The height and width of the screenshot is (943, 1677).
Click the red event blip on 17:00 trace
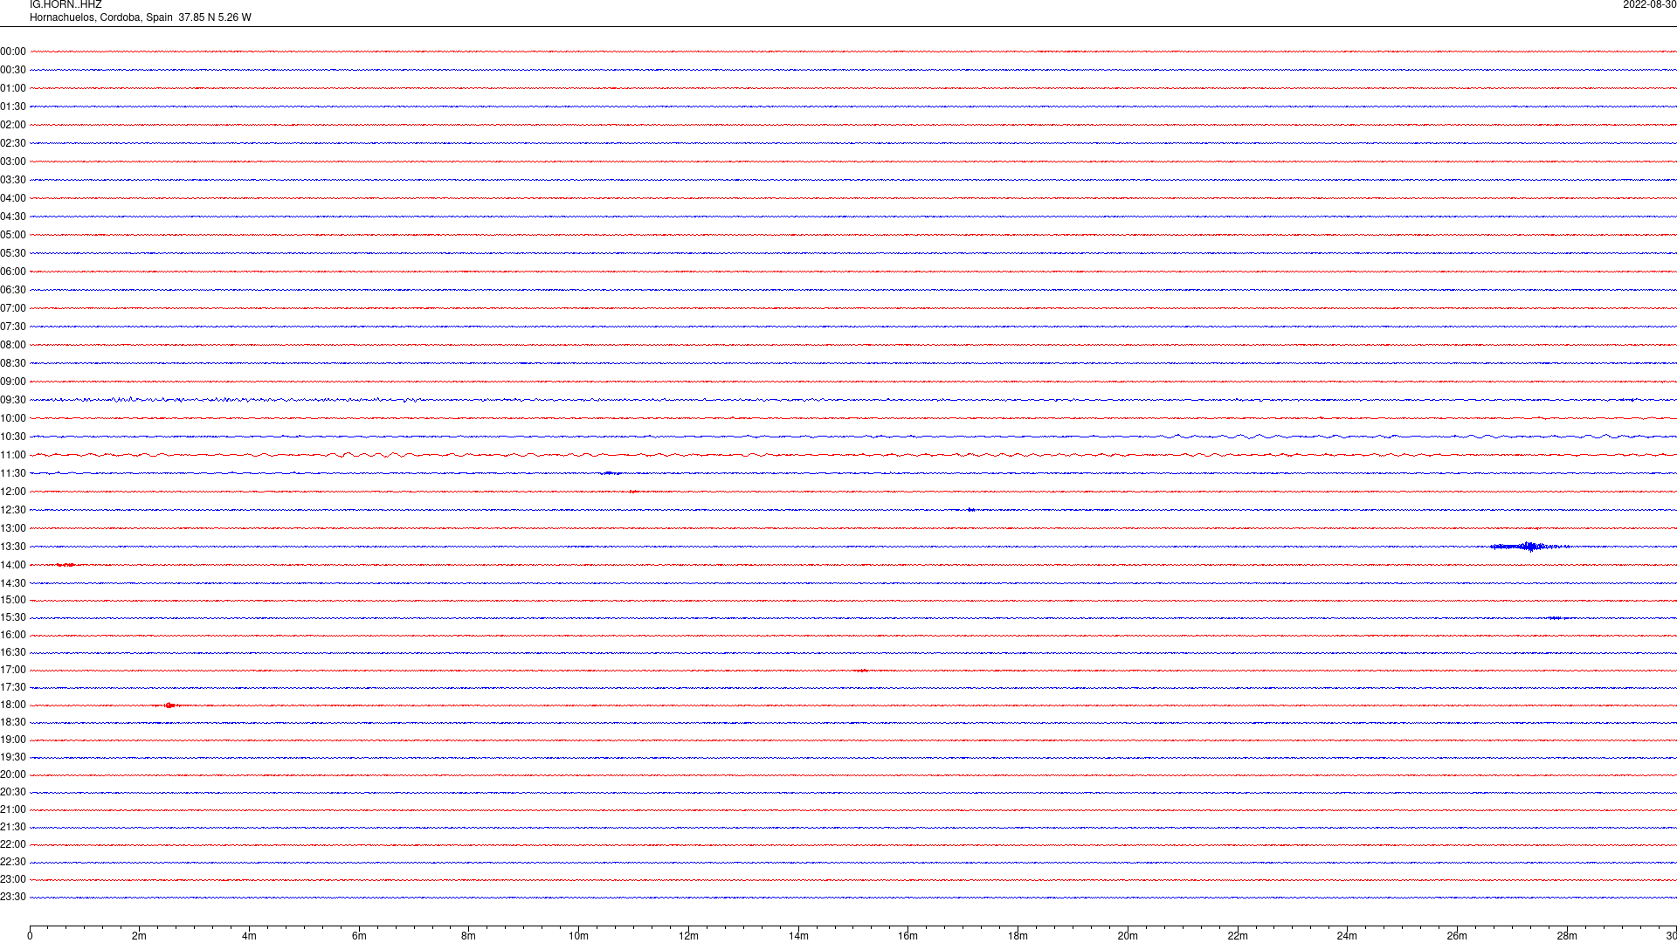[862, 671]
